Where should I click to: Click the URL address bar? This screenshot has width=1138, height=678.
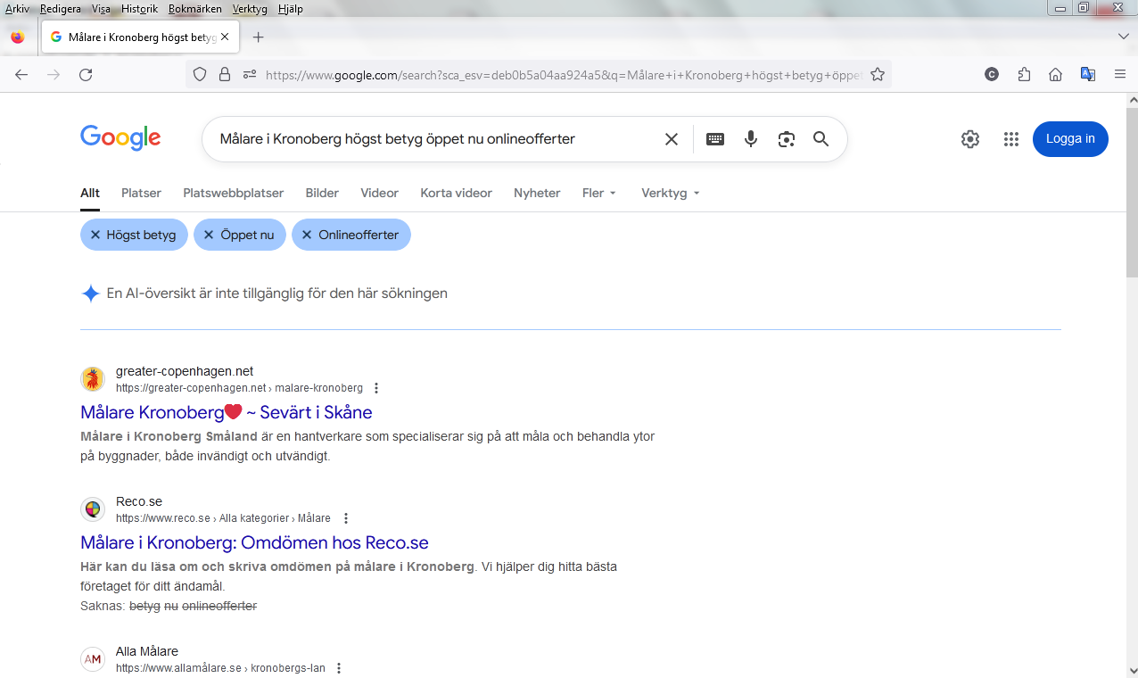[x=562, y=75]
